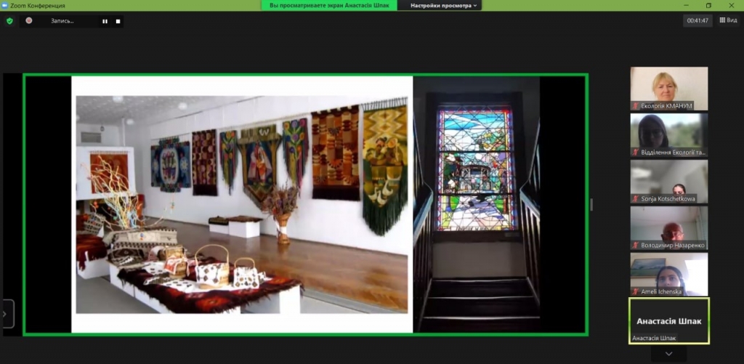
Task: Expand the left side panel arrow
Action: [x=6, y=314]
